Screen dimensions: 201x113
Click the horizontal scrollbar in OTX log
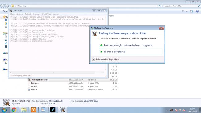click(x=53, y=73)
